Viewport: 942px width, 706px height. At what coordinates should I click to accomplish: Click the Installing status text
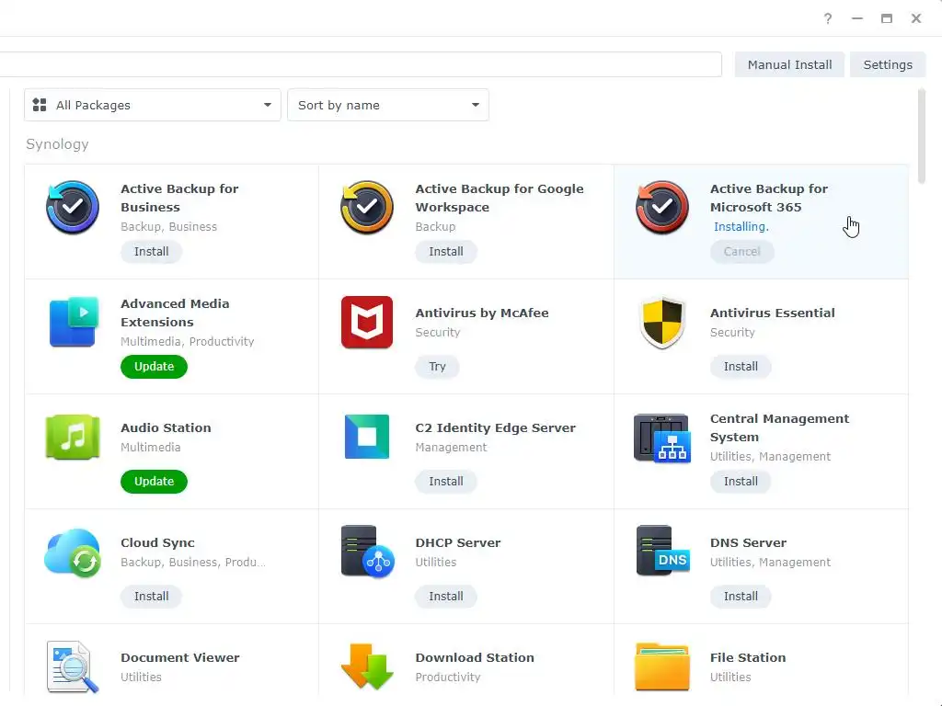741,227
